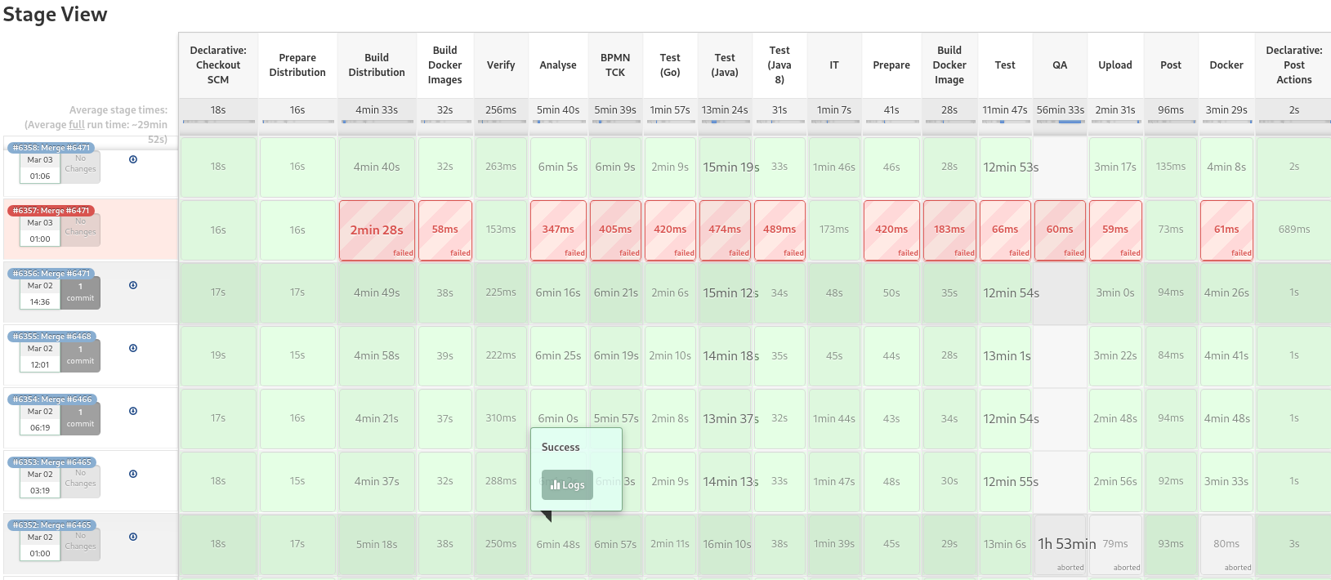The width and height of the screenshot is (1331, 580).
Task: Select Test cell 12min 53s for build #6358
Action: (1005, 167)
